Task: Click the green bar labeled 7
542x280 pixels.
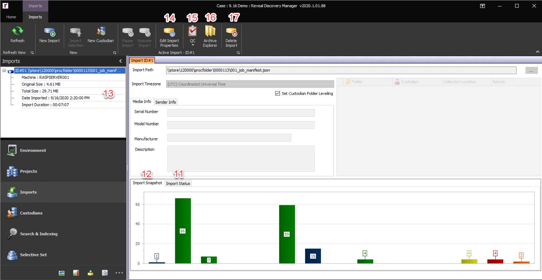Action: (209, 260)
